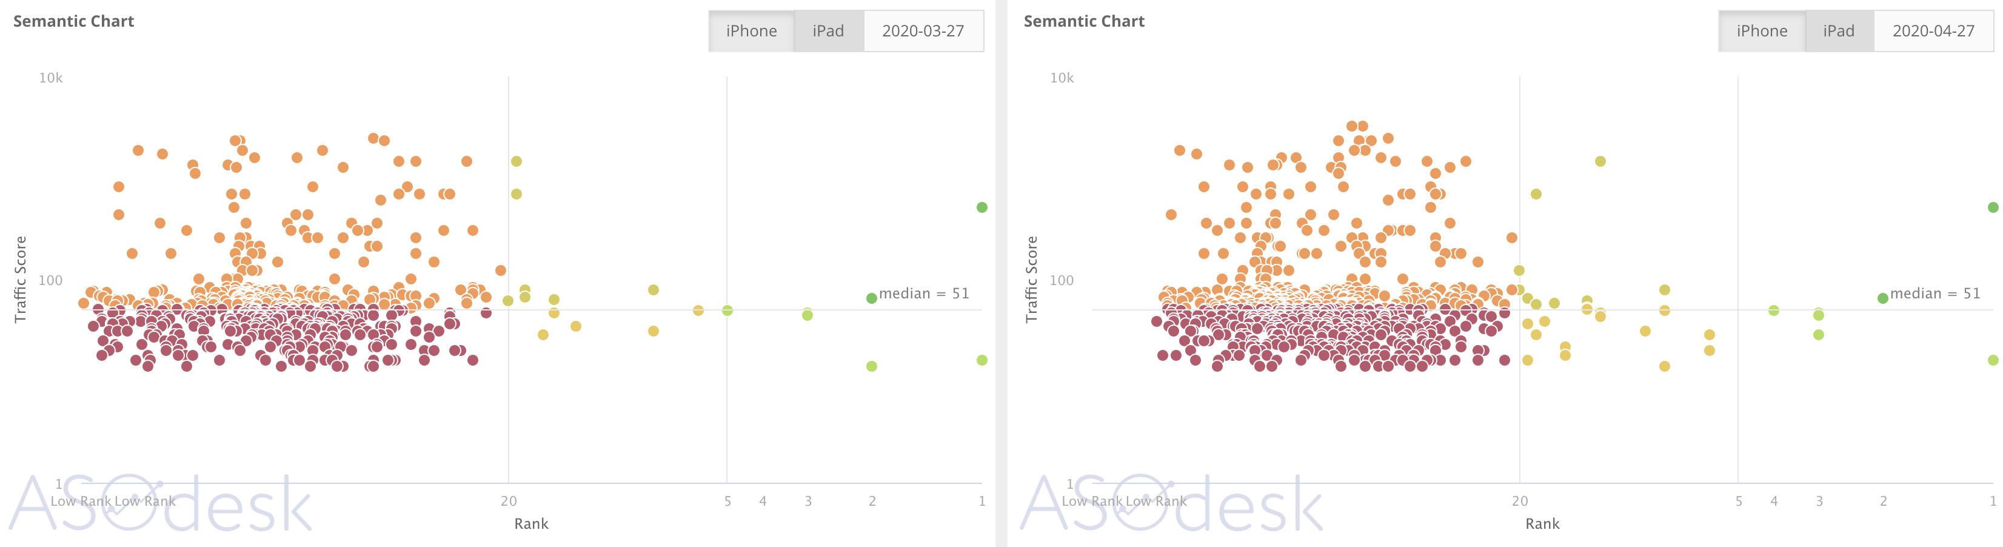The image size is (2003, 547).
Task: Click the lower light green rank 1 dot, right chart
Action: (x=1993, y=360)
